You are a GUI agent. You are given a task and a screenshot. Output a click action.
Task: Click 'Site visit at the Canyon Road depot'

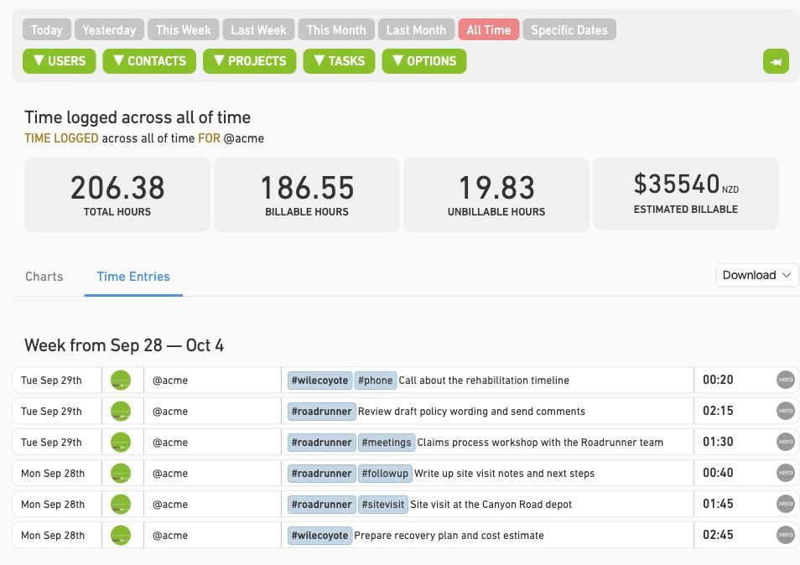pos(491,505)
